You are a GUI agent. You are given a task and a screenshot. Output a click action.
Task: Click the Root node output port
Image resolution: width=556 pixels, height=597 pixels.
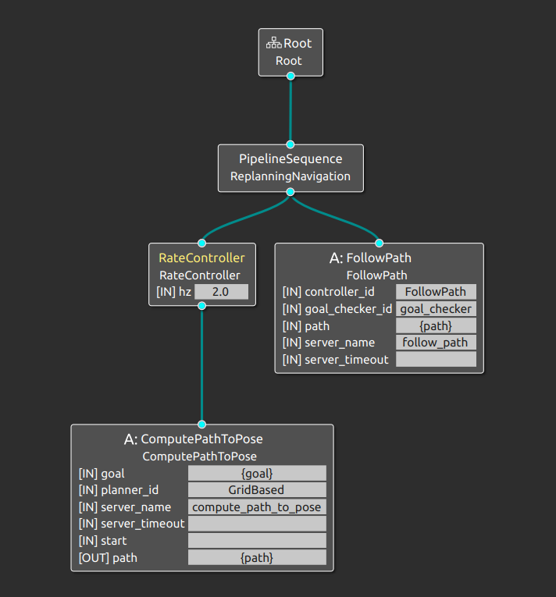coord(290,76)
